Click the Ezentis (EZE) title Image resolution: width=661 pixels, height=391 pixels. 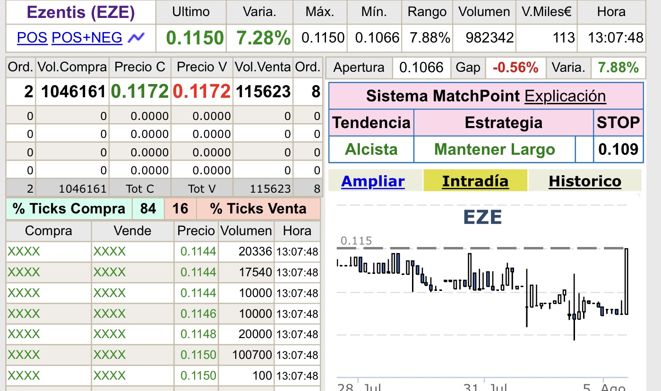click(x=81, y=12)
